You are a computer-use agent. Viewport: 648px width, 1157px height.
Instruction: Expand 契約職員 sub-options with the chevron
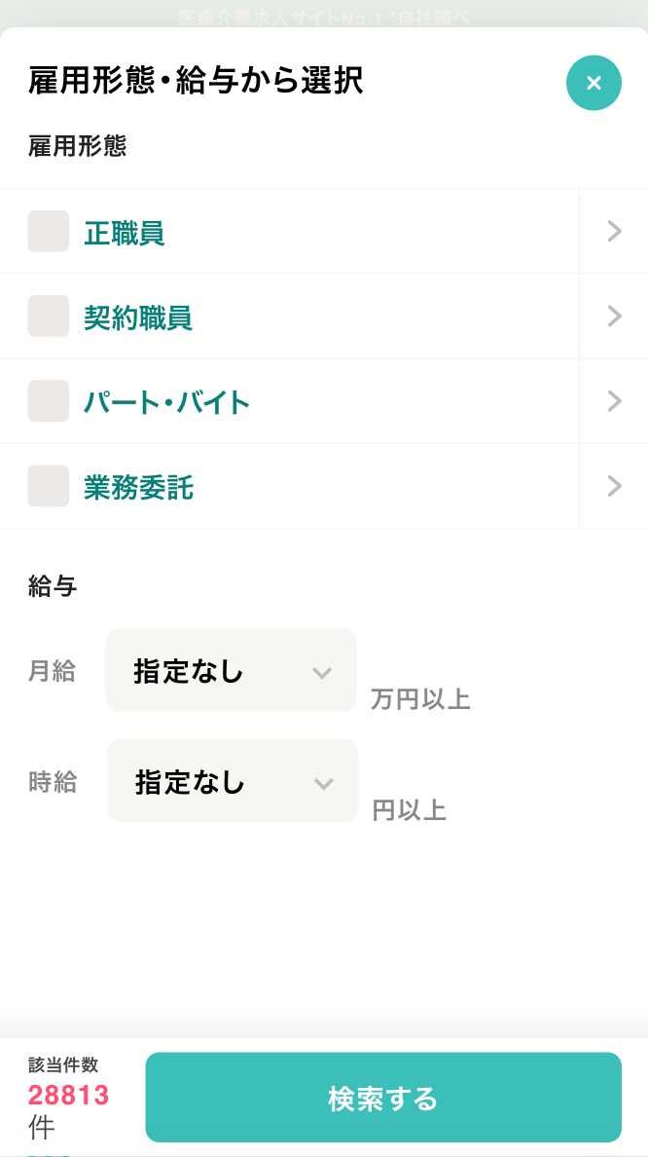[x=613, y=316]
